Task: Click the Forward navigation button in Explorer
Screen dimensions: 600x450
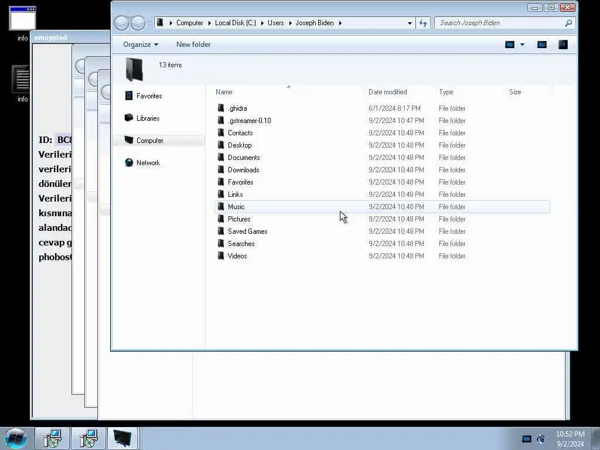Action: pyautogui.click(x=138, y=23)
